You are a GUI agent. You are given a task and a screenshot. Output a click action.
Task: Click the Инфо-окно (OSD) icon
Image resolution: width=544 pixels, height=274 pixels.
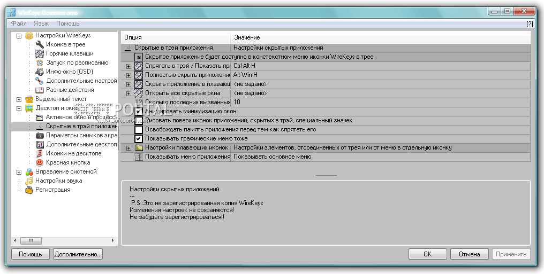[x=40, y=72]
